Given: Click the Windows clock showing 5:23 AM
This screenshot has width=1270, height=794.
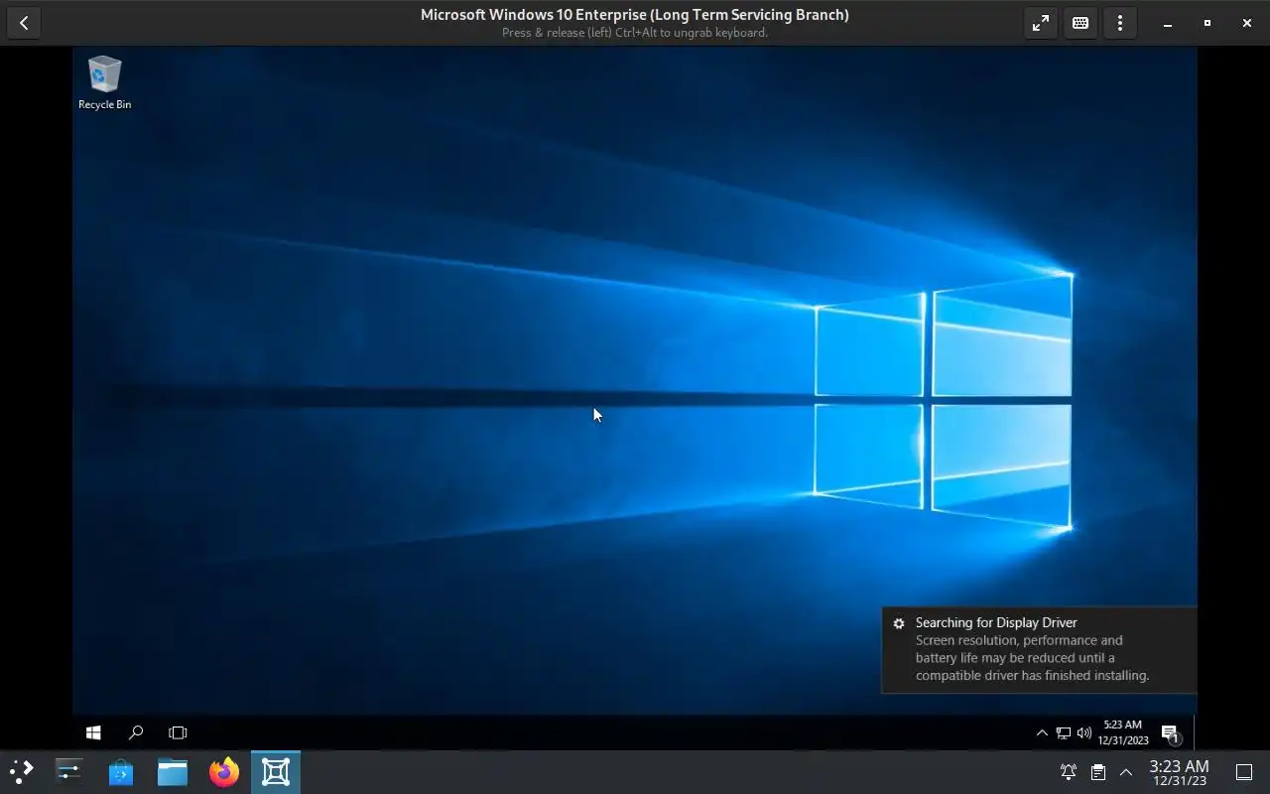Looking at the screenshot, I should click(x=1123, y=732).
